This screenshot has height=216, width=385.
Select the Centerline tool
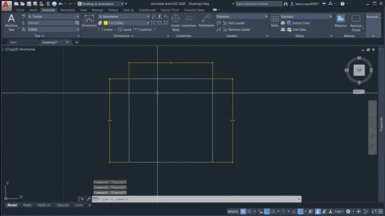coord(188,21)
